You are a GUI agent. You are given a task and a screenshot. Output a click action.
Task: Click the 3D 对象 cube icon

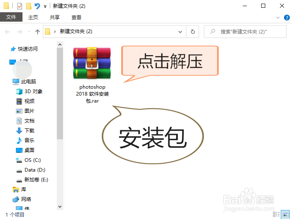[19, 92]
